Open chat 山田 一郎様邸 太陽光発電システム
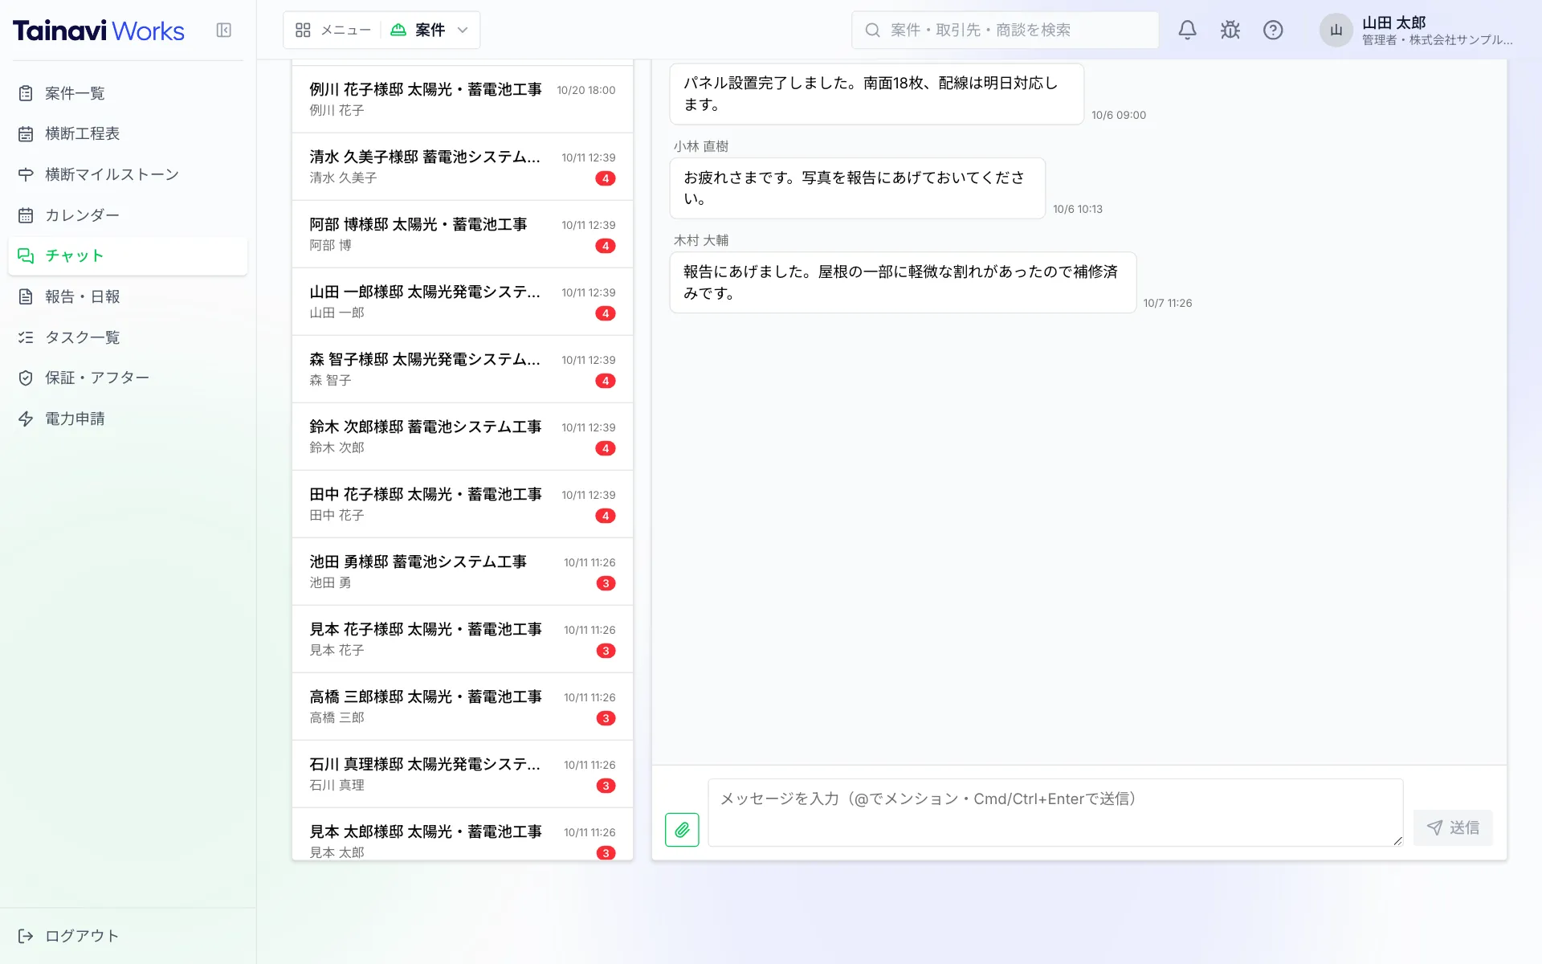Viewport: 1542px width, 964px height. click(463, 301)
